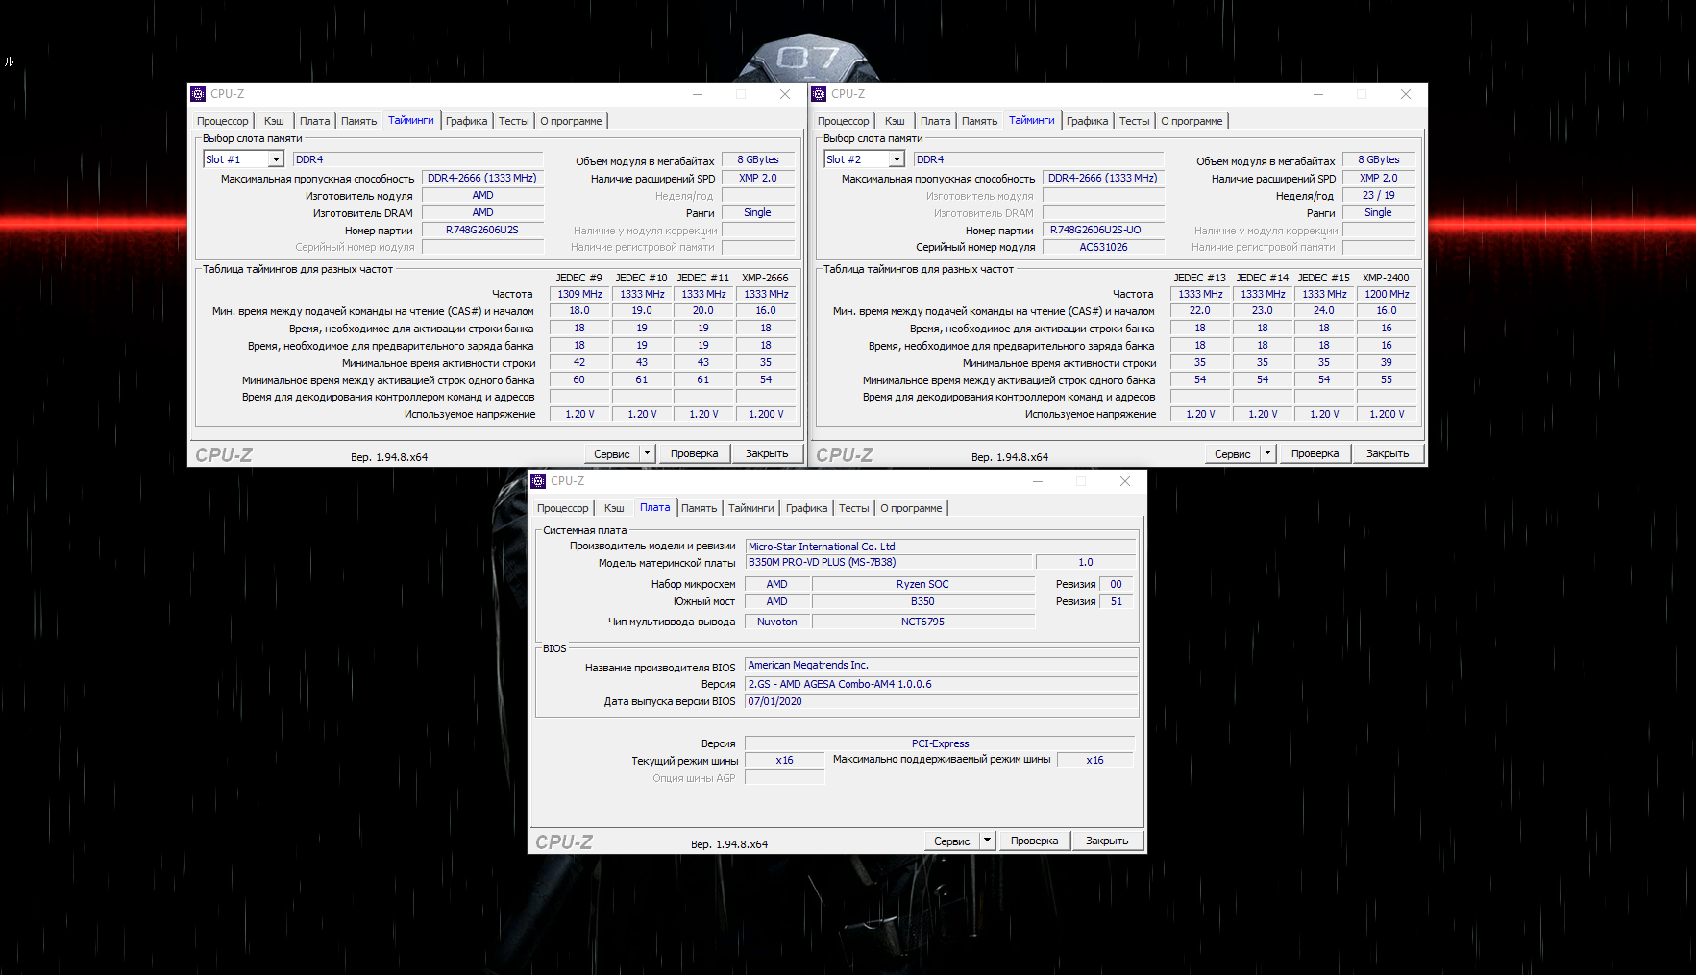
Task: Click Nuvoton NCT6795 chip value
Action: (x=922, y=622)
